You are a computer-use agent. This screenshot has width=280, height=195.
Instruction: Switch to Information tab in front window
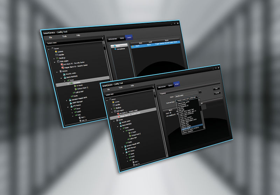(162, 86)
